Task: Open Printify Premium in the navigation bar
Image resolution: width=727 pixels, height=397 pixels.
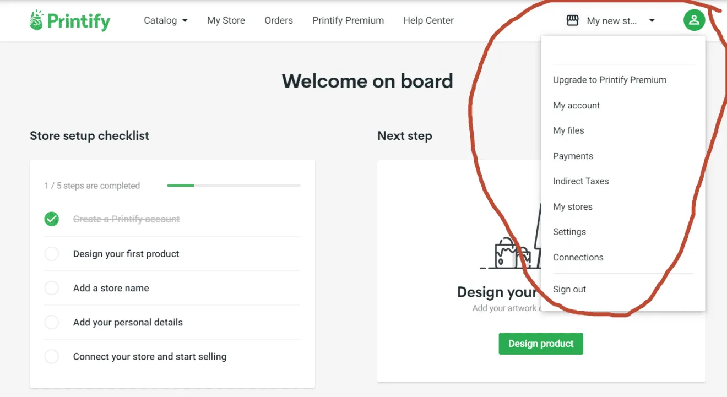Action: point(348,20)
